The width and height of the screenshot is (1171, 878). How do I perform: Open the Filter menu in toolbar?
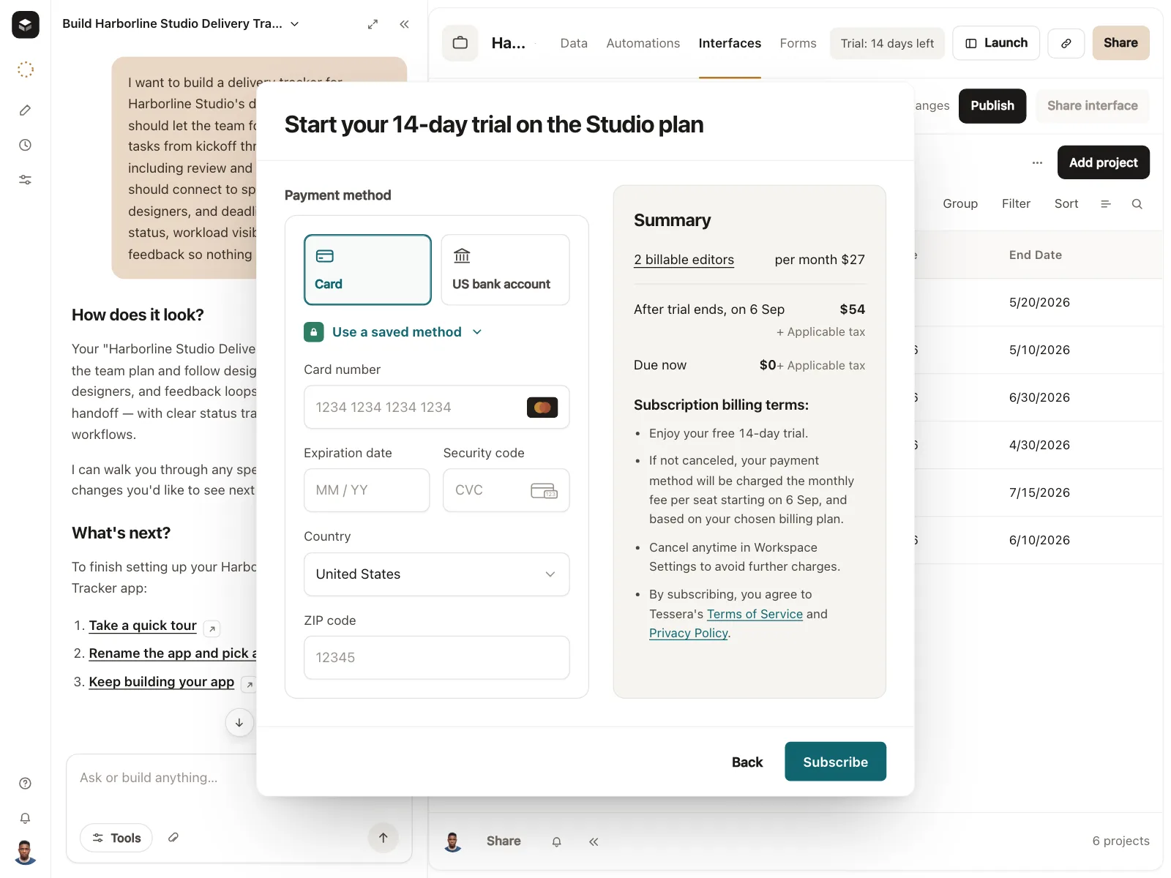coord(1016,204)
